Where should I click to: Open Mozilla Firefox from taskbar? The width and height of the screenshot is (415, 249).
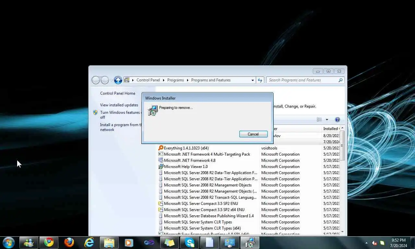pos(69,243)
